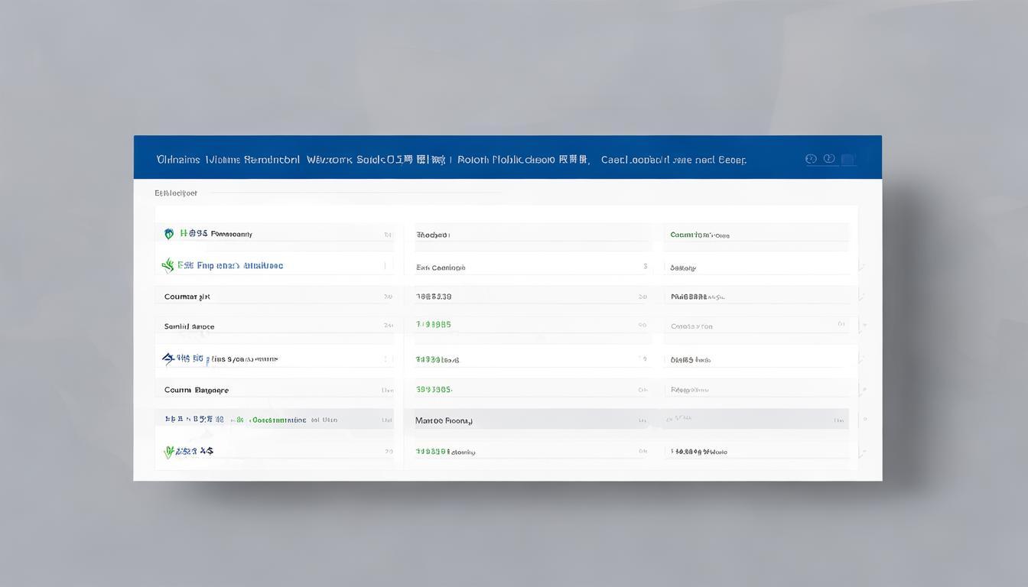Click the dark blue arrow logo icon
The width and height of the screenshot is (1028, 587).
tap(168, 358)
